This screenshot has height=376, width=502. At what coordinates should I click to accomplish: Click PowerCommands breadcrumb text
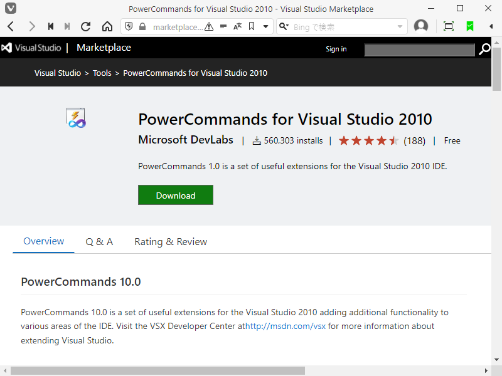[195, 73]
